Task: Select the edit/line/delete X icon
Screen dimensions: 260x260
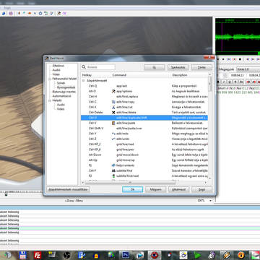Action: click(x=113, y=113)
